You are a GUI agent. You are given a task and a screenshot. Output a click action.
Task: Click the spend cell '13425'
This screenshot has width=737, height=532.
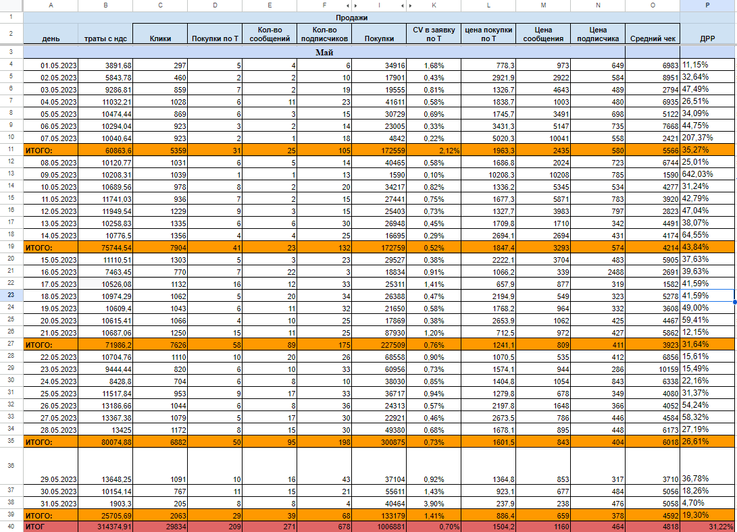[105, 429]
